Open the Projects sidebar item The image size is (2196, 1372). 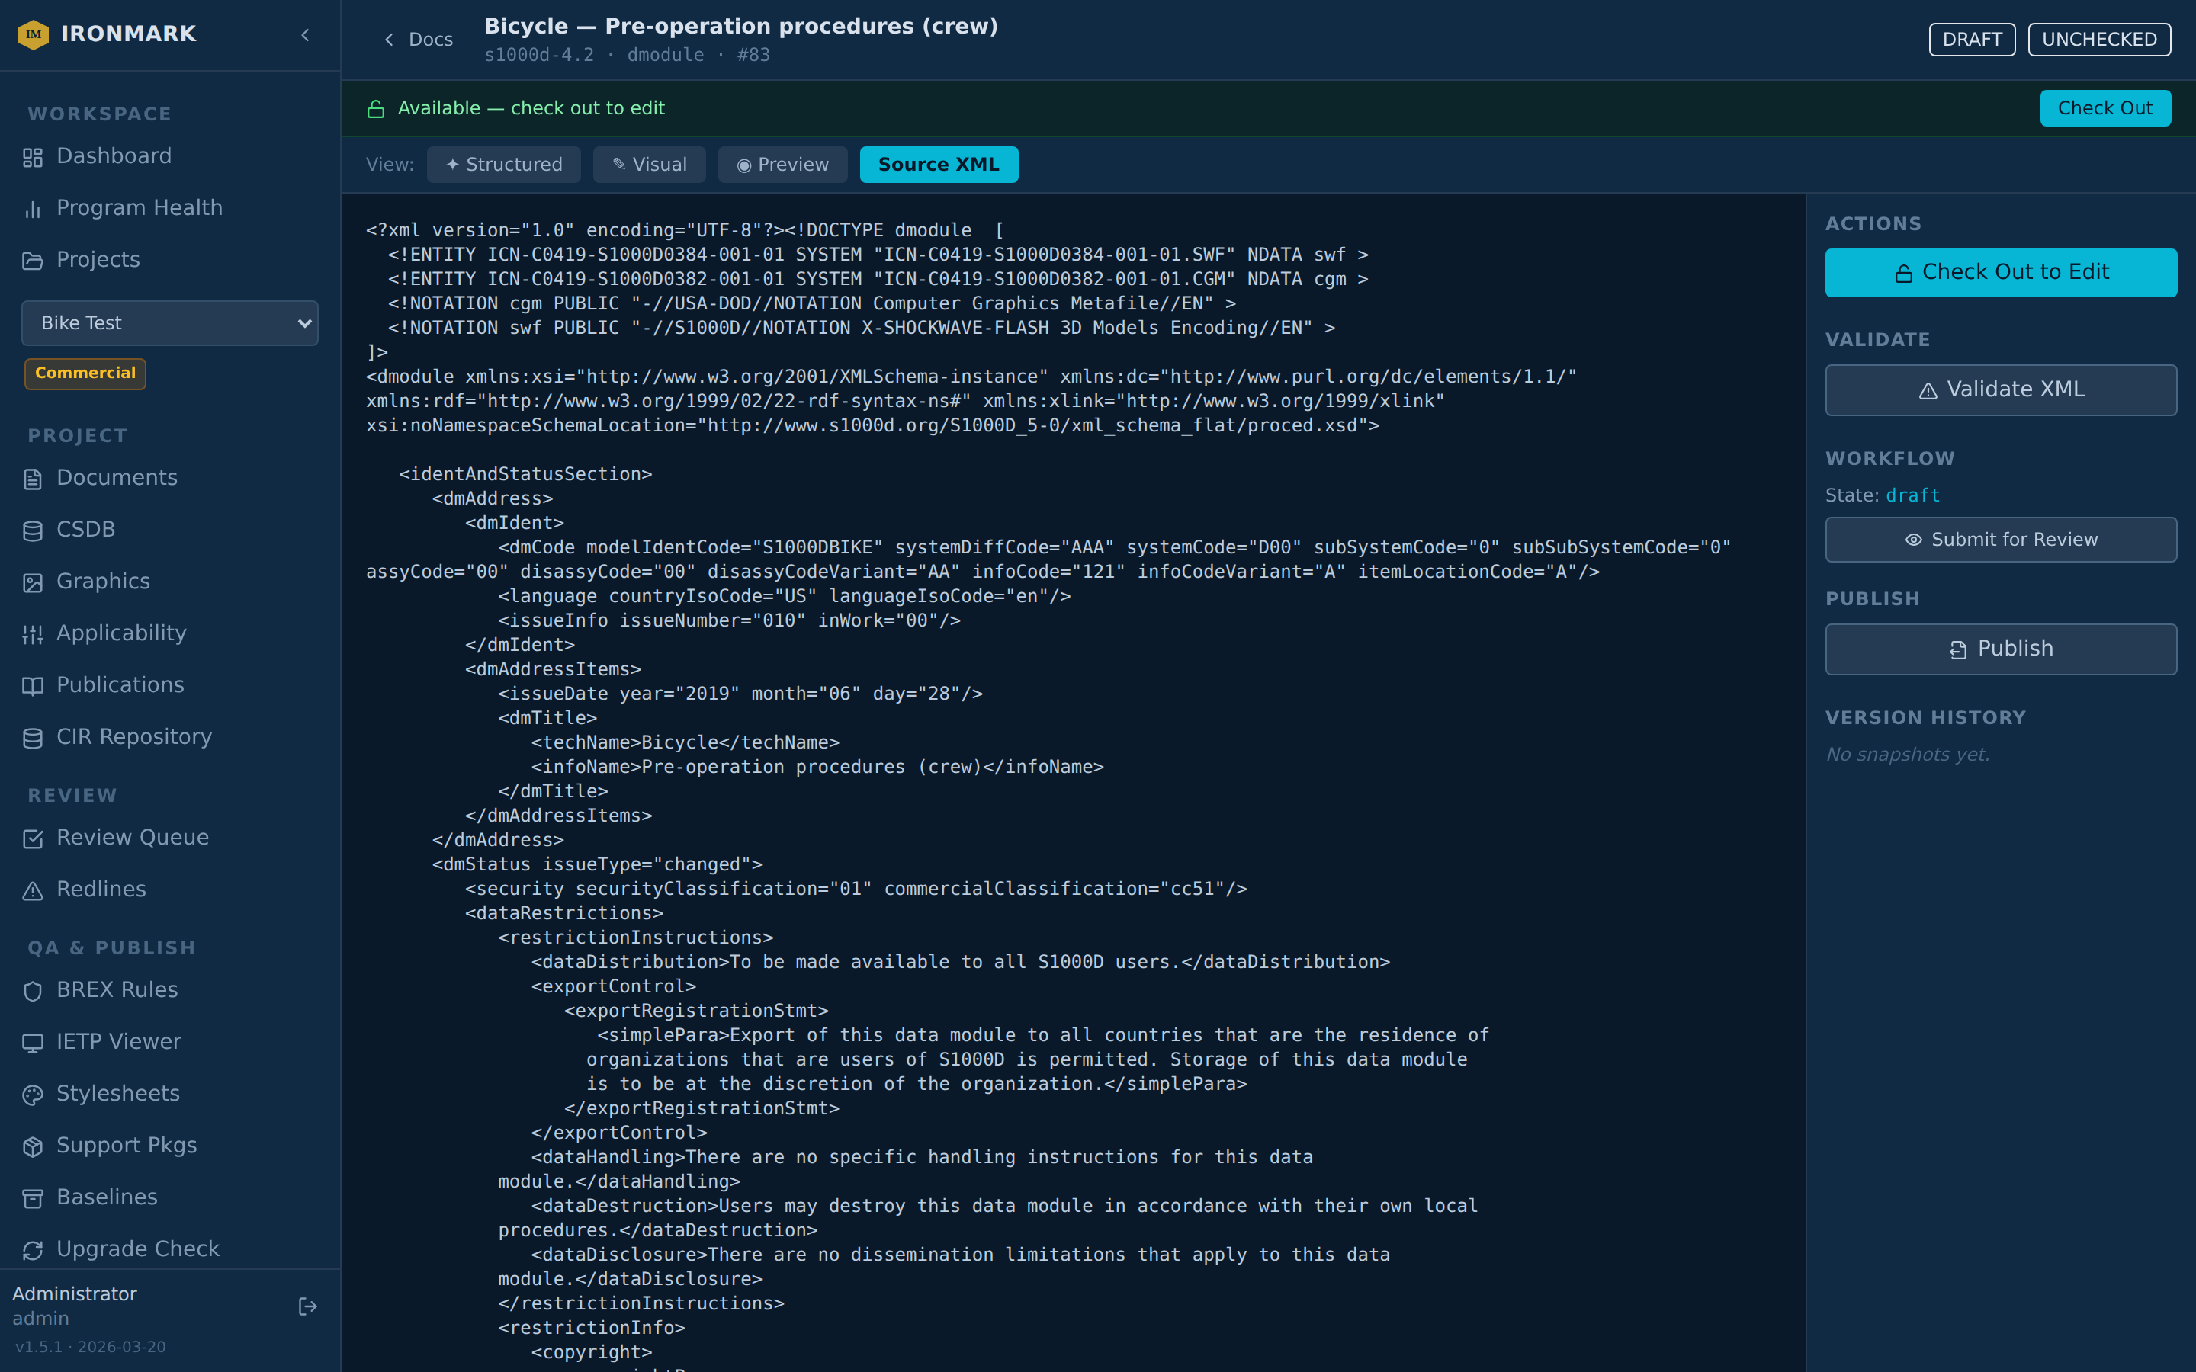170,259
